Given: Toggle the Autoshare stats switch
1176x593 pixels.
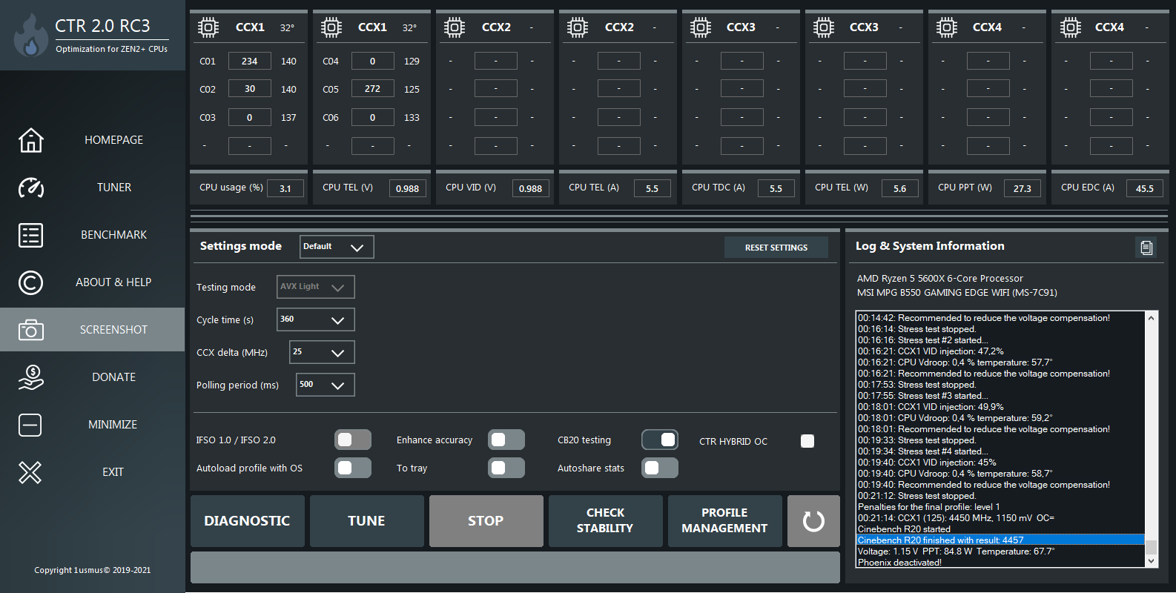Looking at the screenshot, I should (660, 468).
